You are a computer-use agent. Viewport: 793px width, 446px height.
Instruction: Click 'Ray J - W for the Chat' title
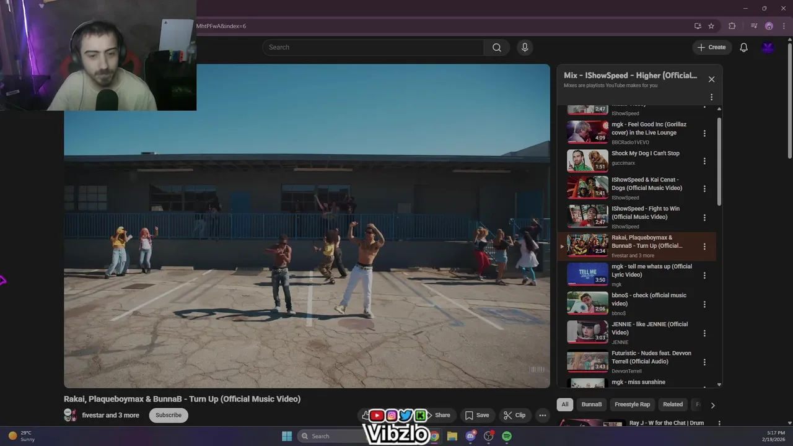point(666,423)
